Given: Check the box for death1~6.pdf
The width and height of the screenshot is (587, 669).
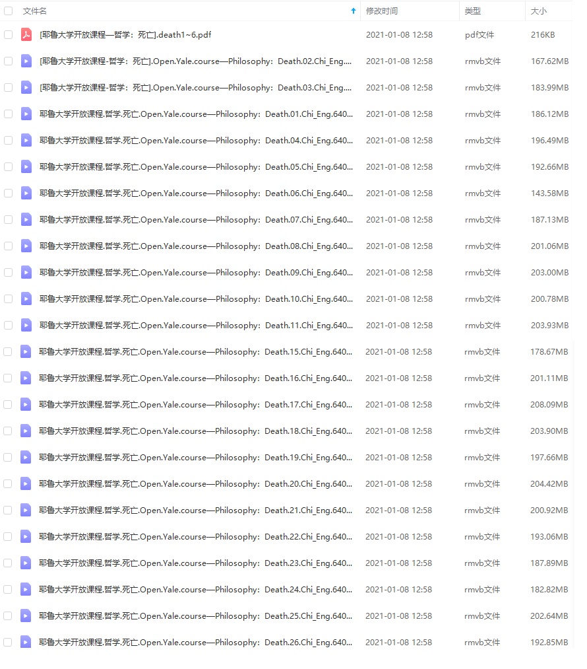Looking at the screenshot, I should [8, 34].
